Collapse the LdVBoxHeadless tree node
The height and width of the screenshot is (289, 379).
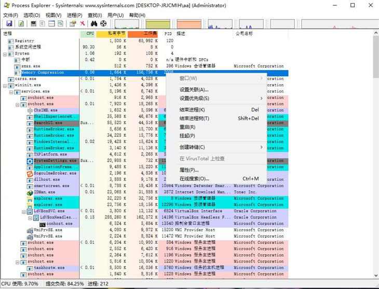(x=30, y=218)
